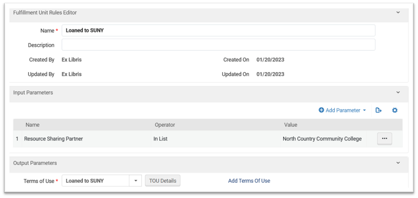Click the Add Terms Of Use link
418x198 pixels.
tap(249, 181)
